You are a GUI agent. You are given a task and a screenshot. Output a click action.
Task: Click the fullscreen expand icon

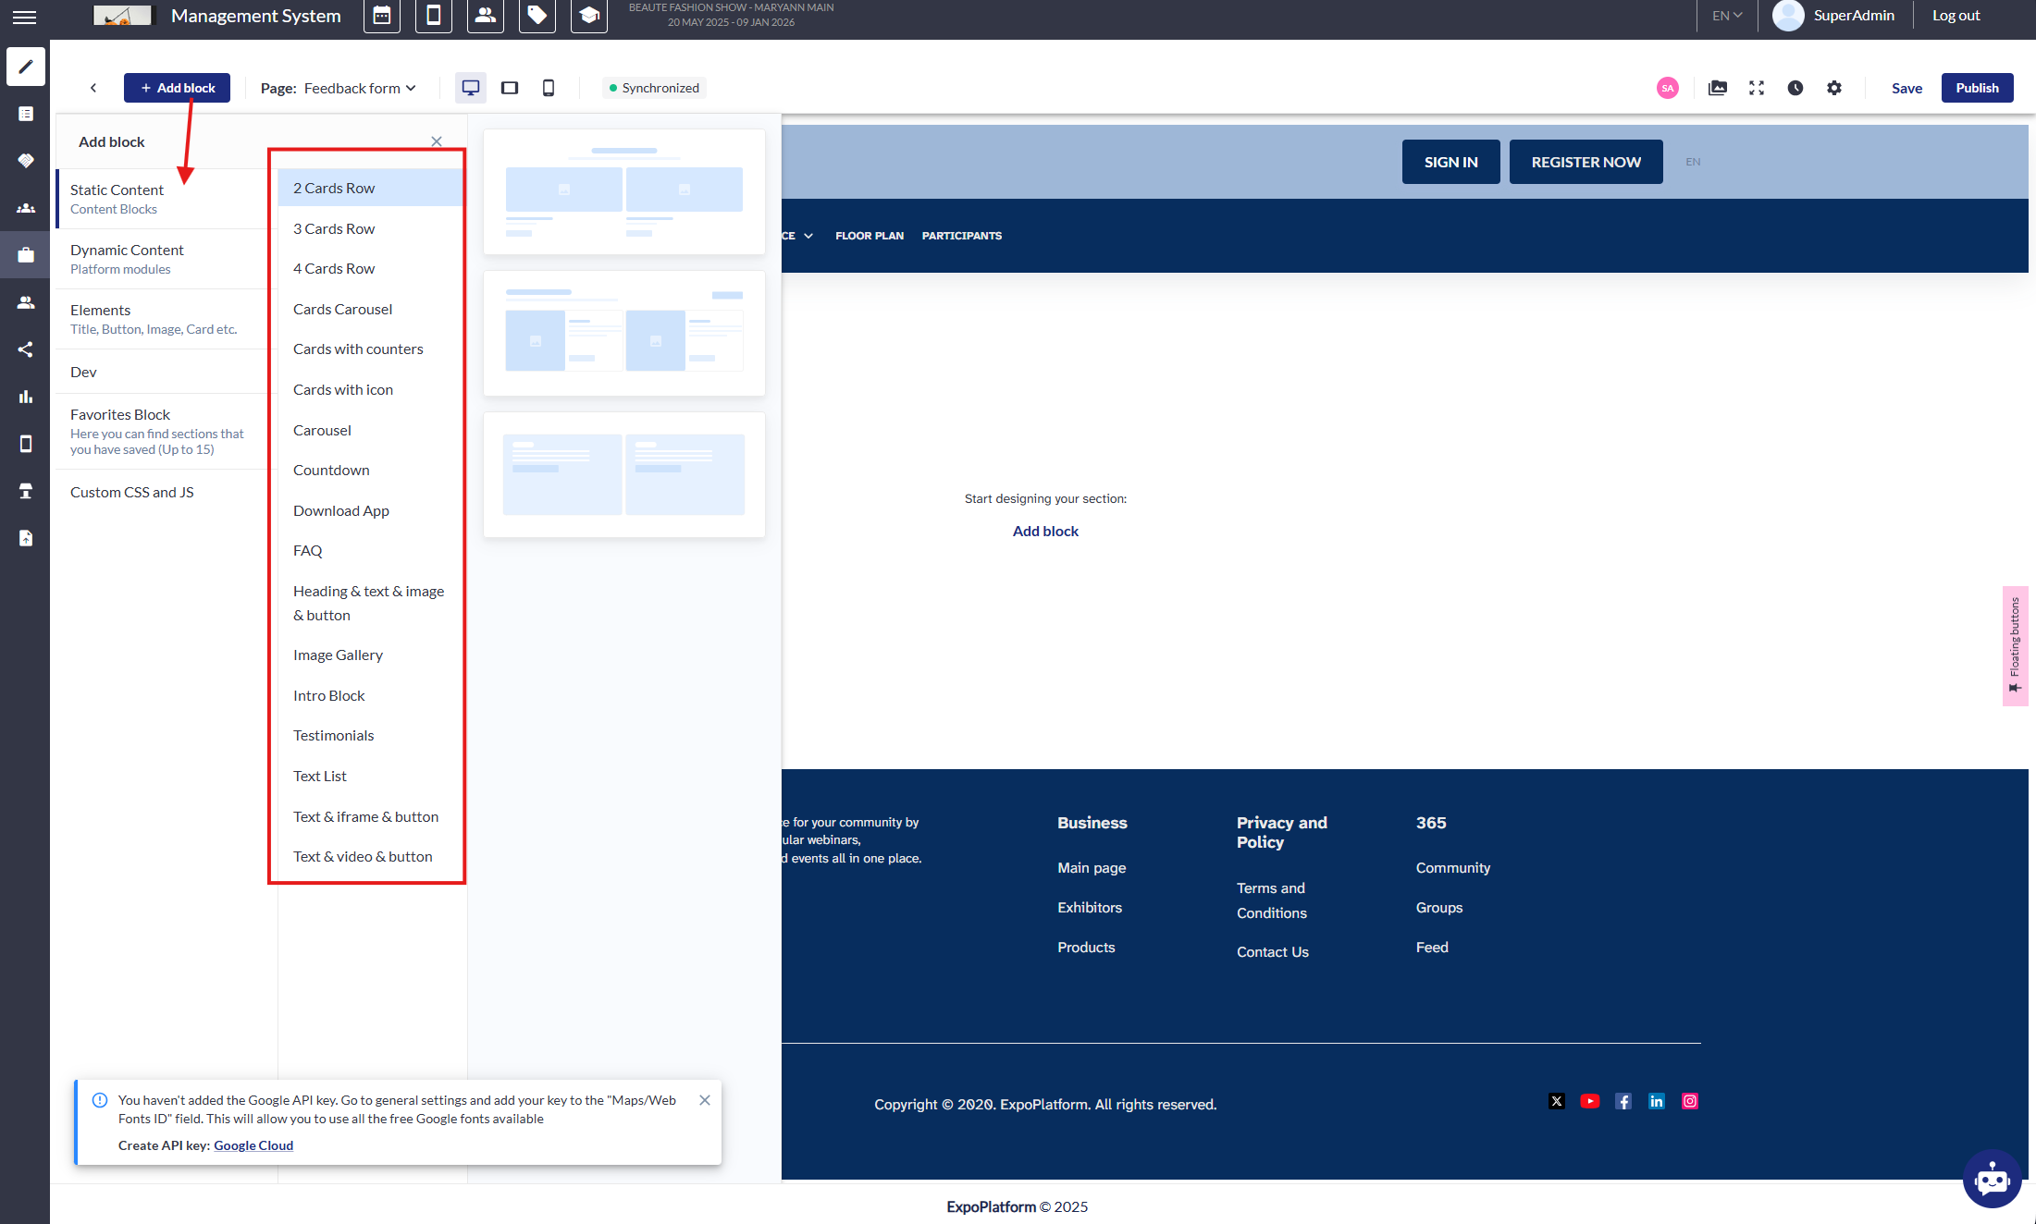1757,88
